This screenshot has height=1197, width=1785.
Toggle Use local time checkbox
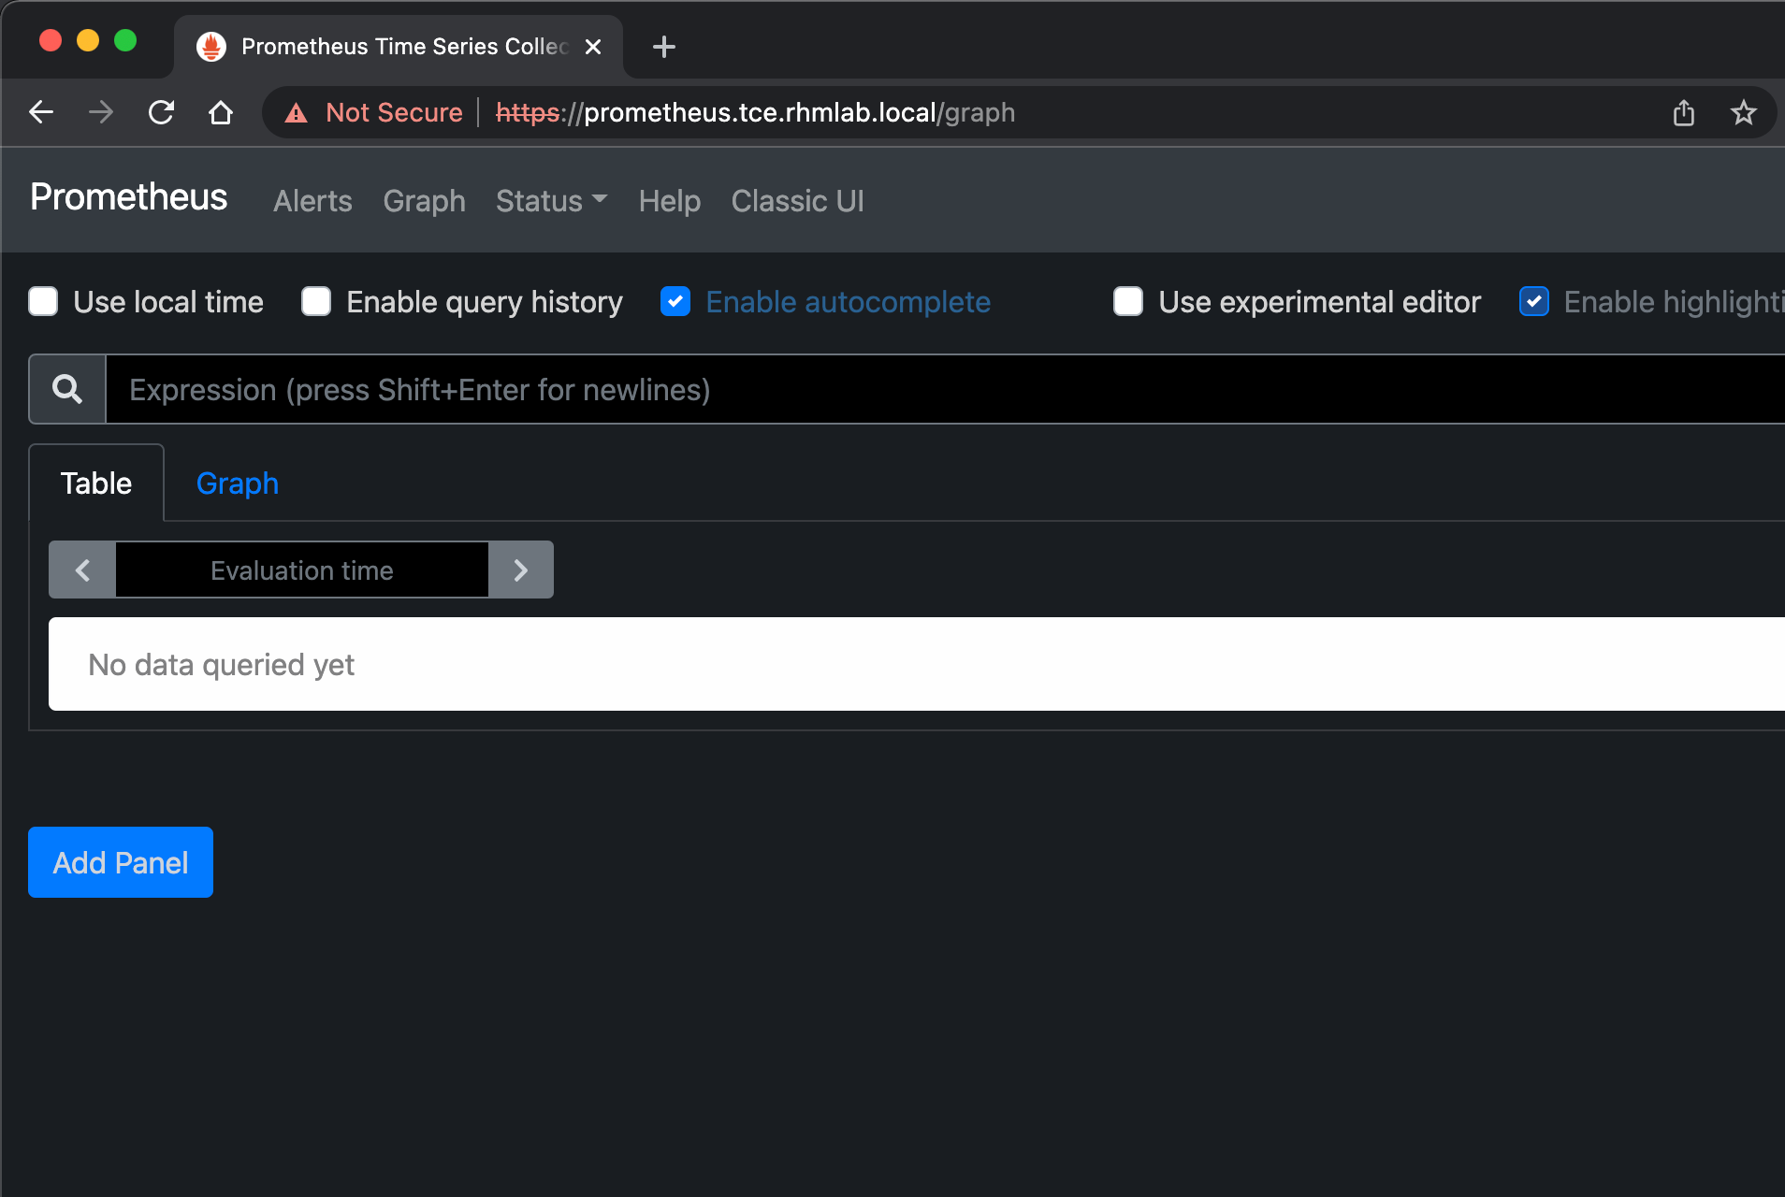coord(43,301)
